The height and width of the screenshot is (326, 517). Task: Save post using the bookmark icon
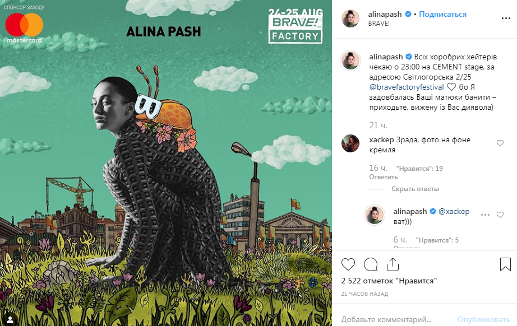[505, 264]
